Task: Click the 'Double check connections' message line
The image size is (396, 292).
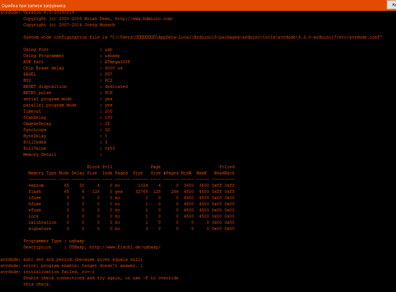Action: pos(101,278)
